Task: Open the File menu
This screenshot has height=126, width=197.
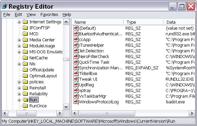Action: click(x=7, y=15)
